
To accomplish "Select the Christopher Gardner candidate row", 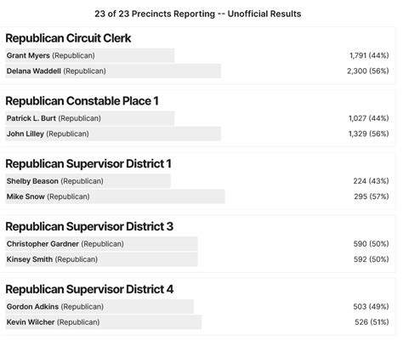I will 197,244.
